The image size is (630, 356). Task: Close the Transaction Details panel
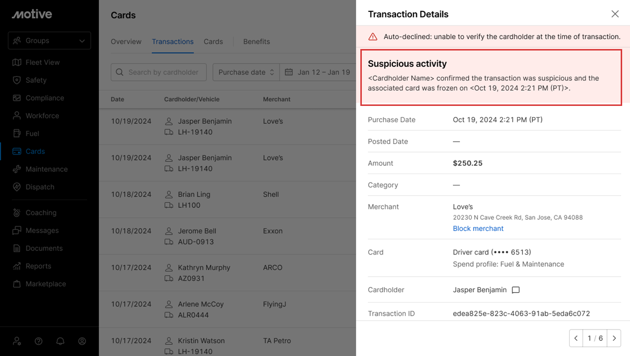(x=615, y=14)
